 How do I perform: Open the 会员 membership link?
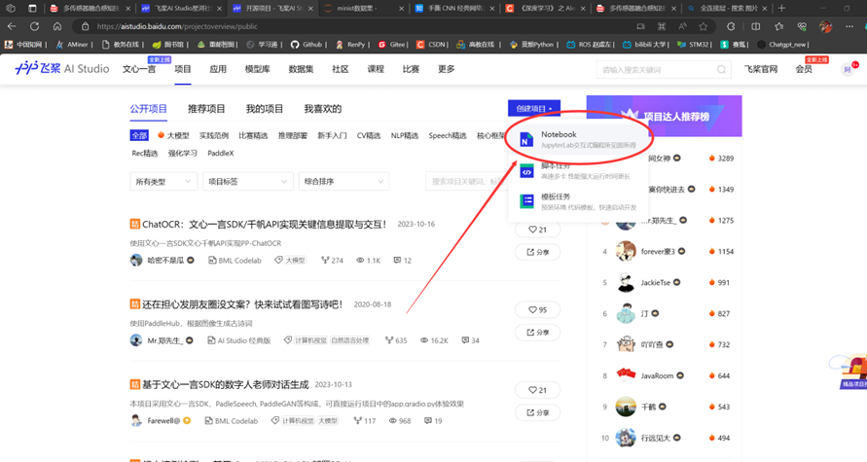tap(804, 69)
